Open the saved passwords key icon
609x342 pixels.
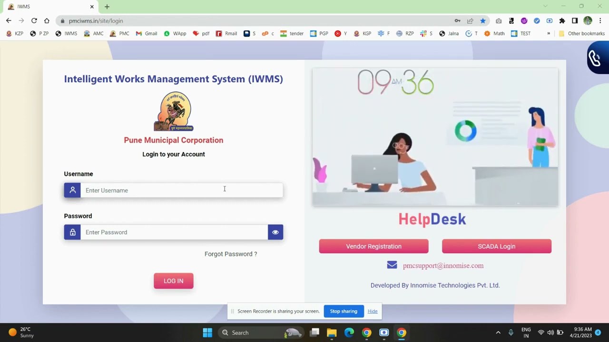tap(457, 21)
